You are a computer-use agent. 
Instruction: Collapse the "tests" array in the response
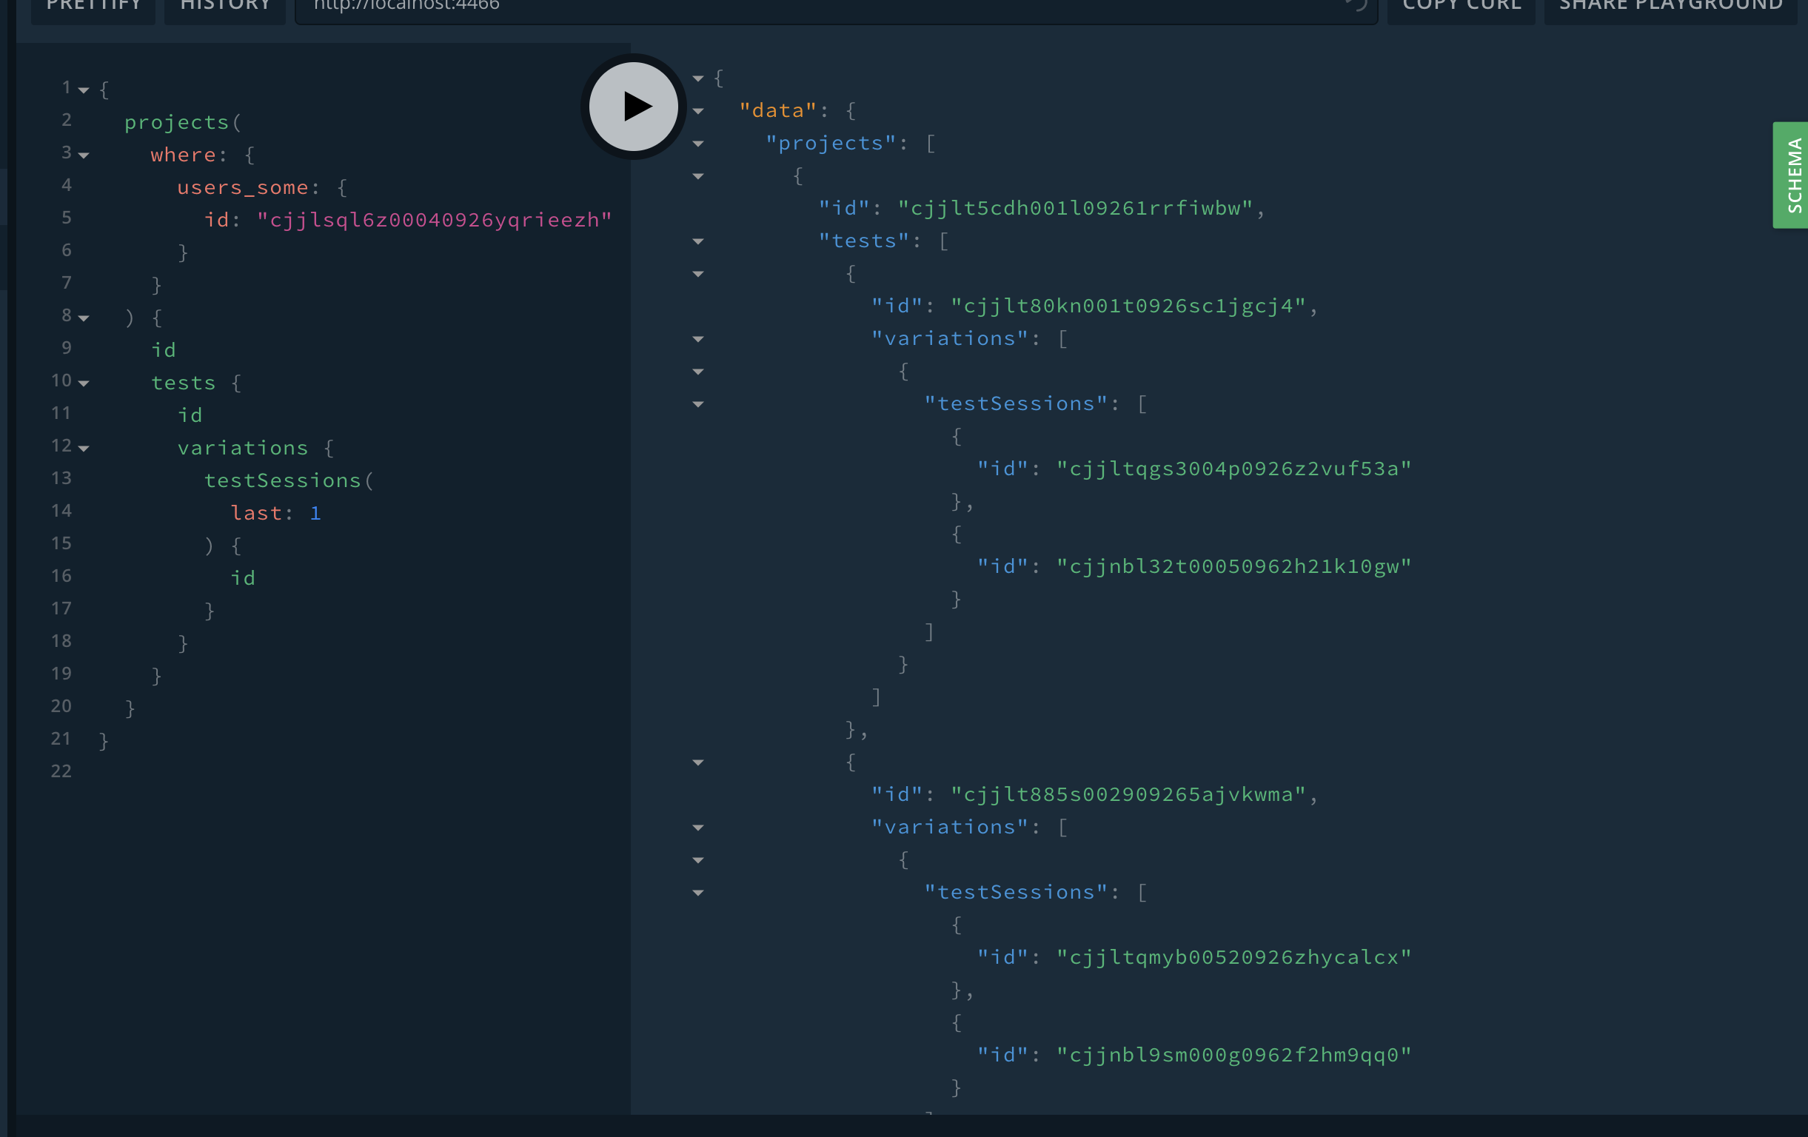[x=698, y=241]
